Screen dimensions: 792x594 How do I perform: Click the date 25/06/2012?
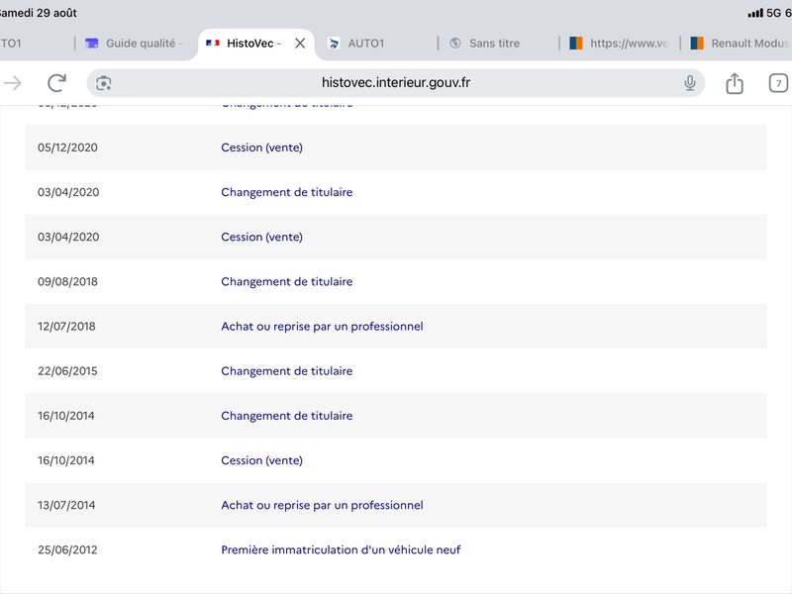point(67,550)
